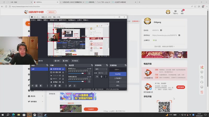Open Windows Start menu
The image size is (209, 117).
[x=3, y=115]
